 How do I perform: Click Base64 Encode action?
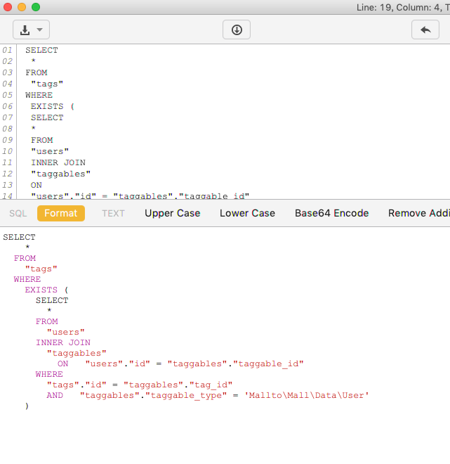(x=332, y=213)
